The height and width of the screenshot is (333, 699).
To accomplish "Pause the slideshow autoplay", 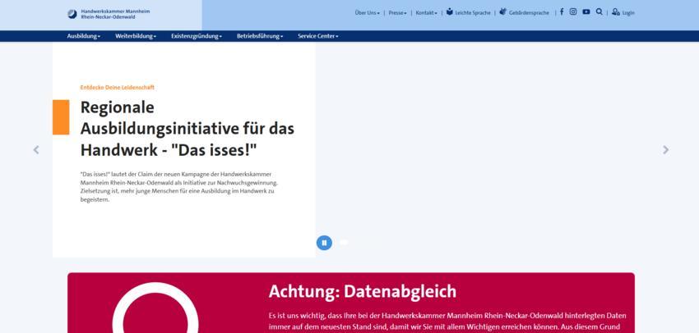I will pos(324,242).
